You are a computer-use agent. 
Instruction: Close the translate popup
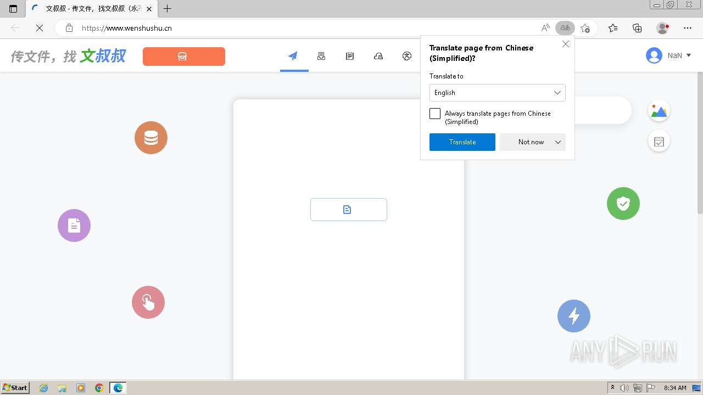point(566,44)
